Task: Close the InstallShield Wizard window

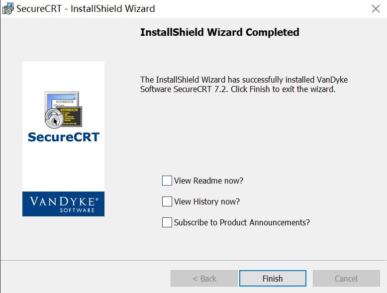Action: click(x=376, y=8)
